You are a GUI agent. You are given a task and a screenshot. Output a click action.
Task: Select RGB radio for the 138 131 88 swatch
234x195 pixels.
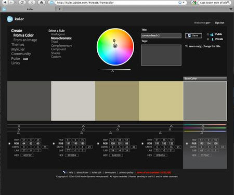click(98, 144)
